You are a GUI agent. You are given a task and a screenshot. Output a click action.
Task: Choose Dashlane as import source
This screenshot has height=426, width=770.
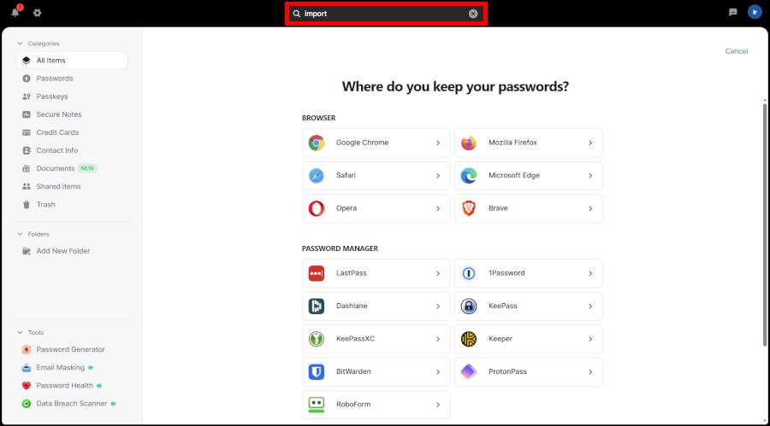pyautogui.click(x=376, y=306)
